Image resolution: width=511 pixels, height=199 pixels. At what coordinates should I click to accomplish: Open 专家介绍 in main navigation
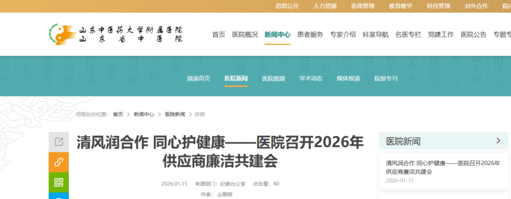pyautogui.click(x=343, y=35)
